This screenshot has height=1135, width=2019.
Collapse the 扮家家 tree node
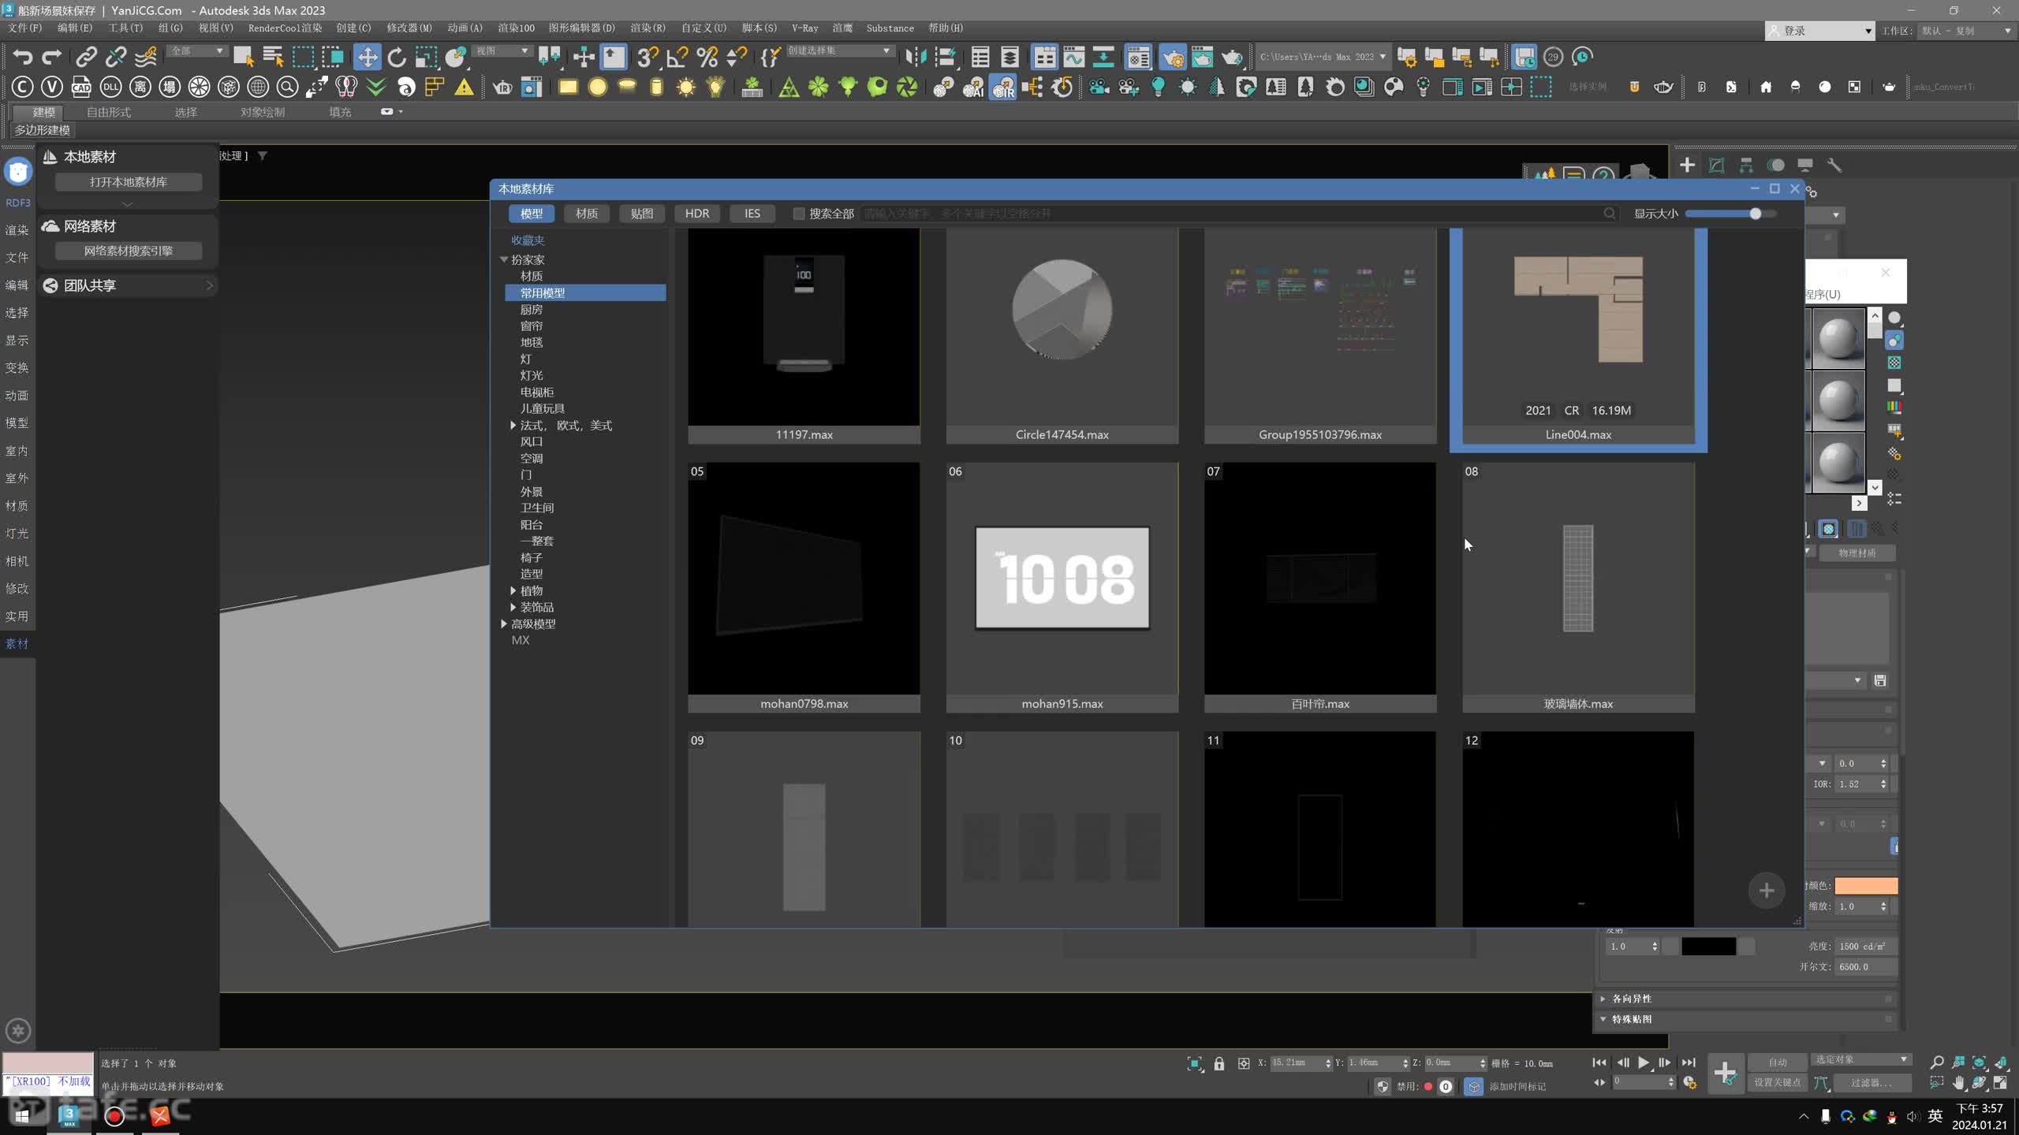pos(503,259)
